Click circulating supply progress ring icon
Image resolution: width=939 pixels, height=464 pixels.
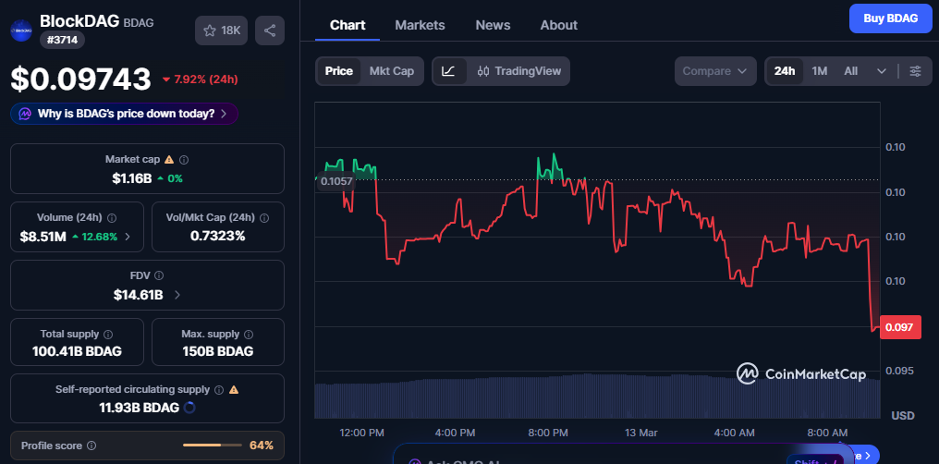click(x=189, y=408)
